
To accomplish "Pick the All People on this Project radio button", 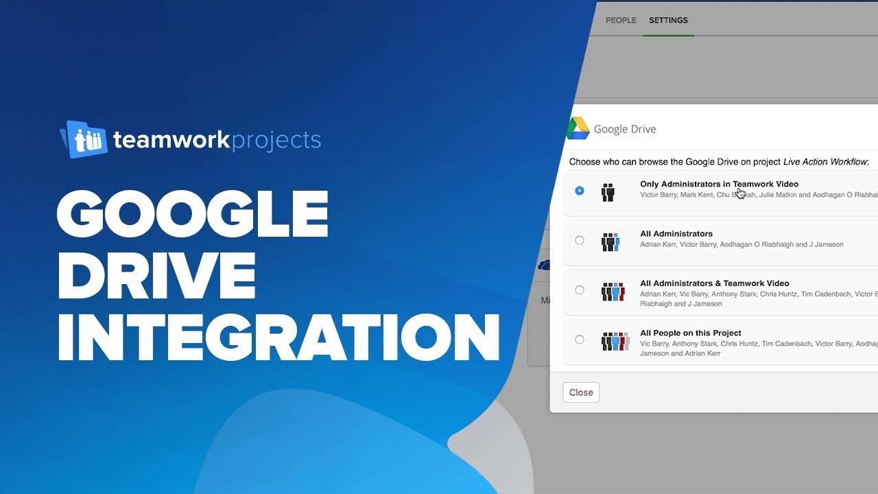I will pyautogui.click(x=580, y=340).
